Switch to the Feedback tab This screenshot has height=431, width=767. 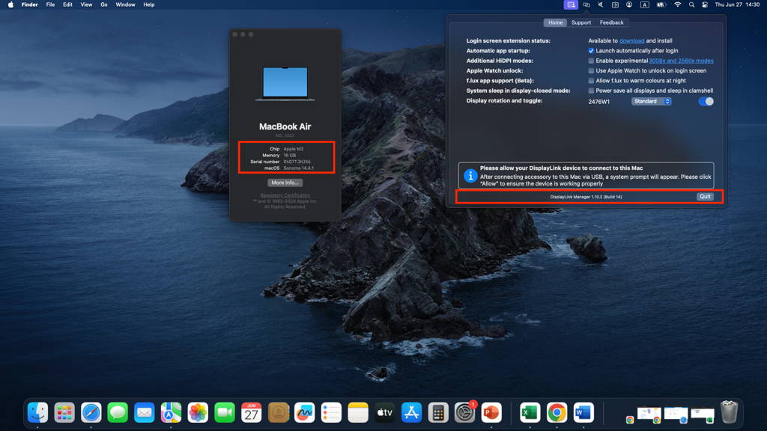(x=611, y=22)
